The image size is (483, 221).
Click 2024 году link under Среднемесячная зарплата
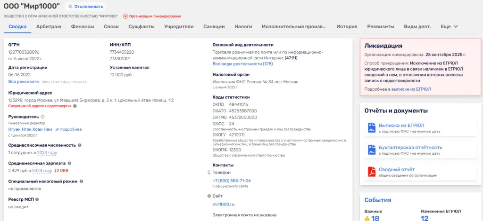click(42, 171)
